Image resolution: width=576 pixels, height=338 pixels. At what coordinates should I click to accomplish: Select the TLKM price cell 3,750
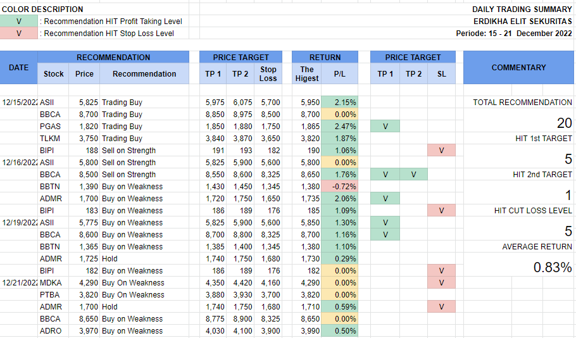coord(84,139)
